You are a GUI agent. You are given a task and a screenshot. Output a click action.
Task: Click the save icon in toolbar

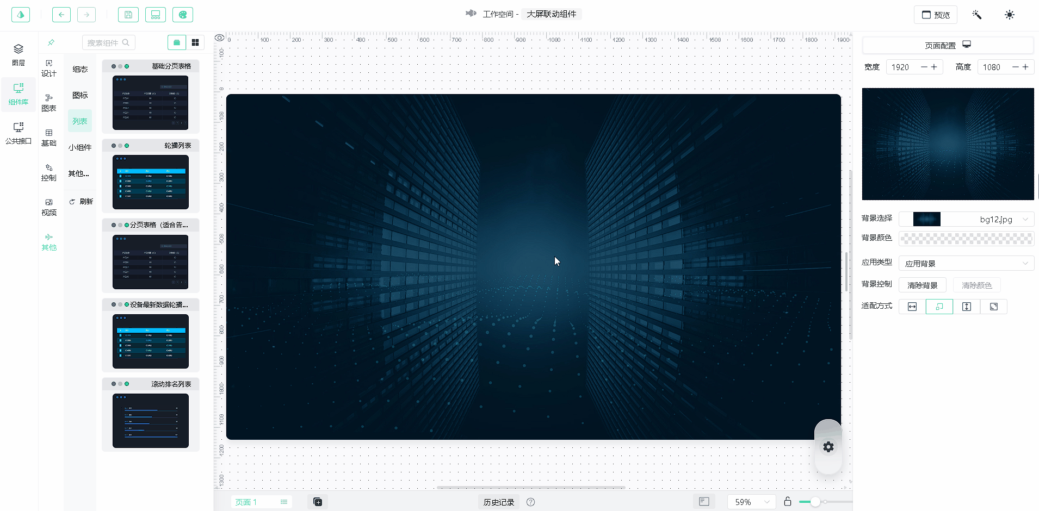click(x=128, y=15)
